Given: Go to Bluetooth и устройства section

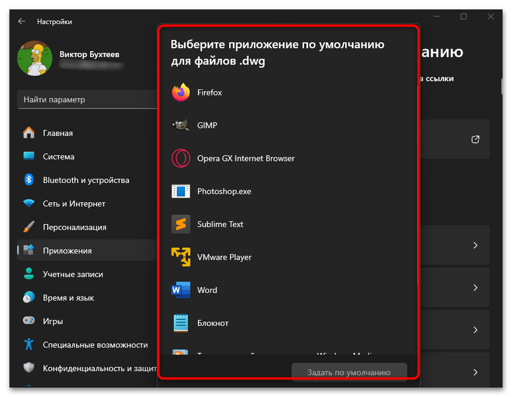Looking at the screenshot, I should 87,179.
